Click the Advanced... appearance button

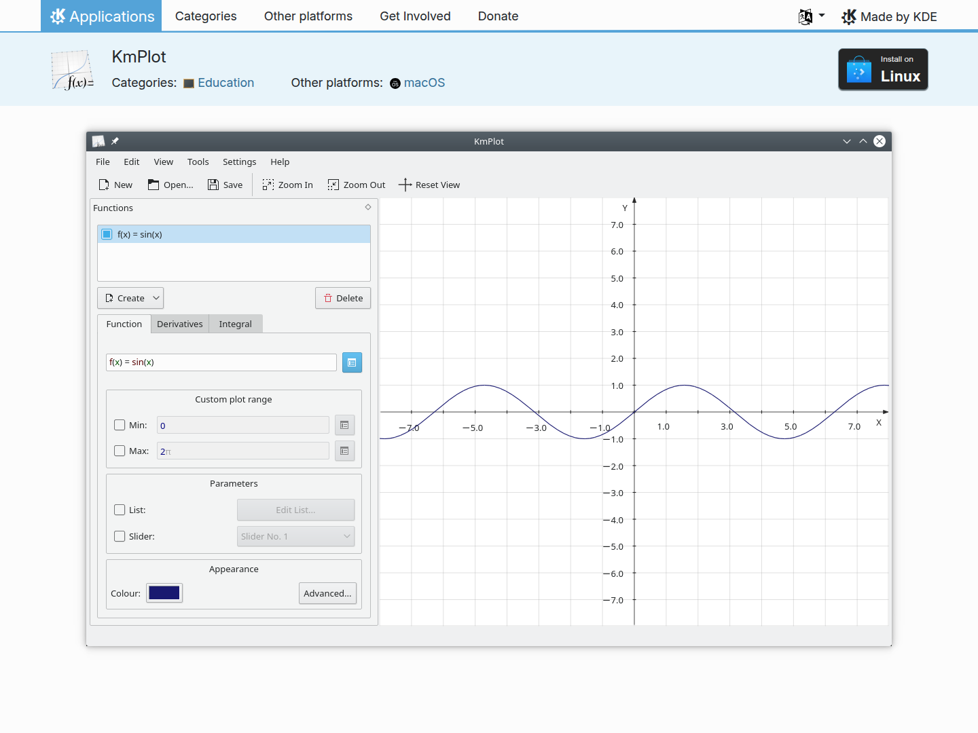327,593
